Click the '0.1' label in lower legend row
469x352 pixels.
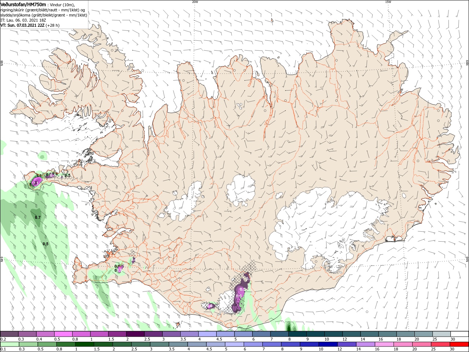(x=3, y=349)
